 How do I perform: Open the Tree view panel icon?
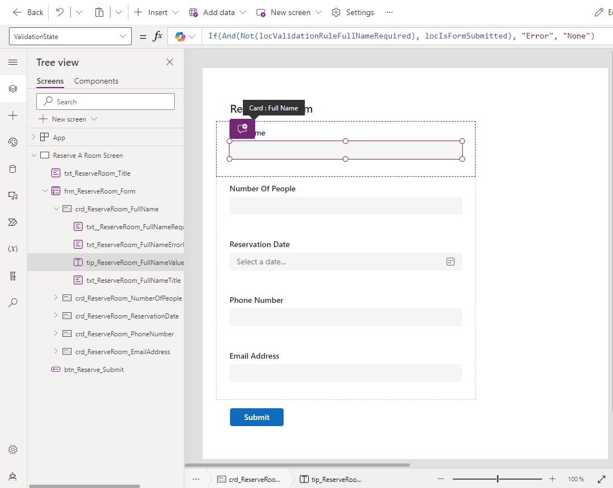tap(13, 88)
